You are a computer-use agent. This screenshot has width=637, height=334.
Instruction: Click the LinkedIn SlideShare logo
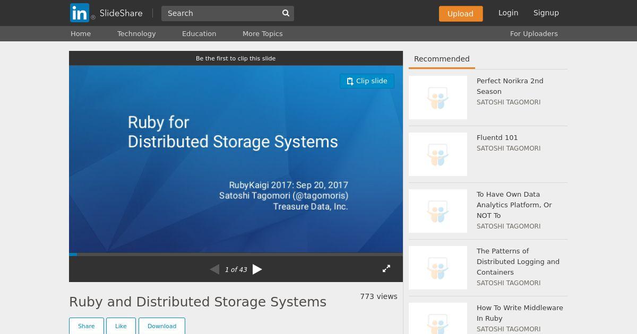point(106,13)
